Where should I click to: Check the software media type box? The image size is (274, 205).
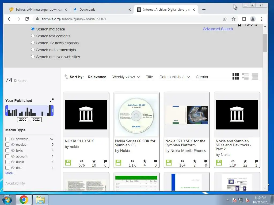7,139
